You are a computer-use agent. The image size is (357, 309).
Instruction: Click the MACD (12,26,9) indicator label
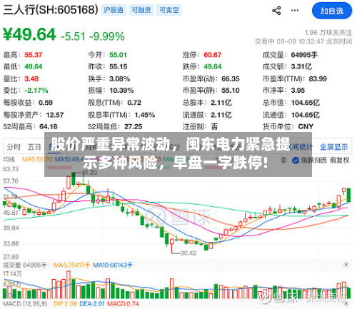pos(25,304)
